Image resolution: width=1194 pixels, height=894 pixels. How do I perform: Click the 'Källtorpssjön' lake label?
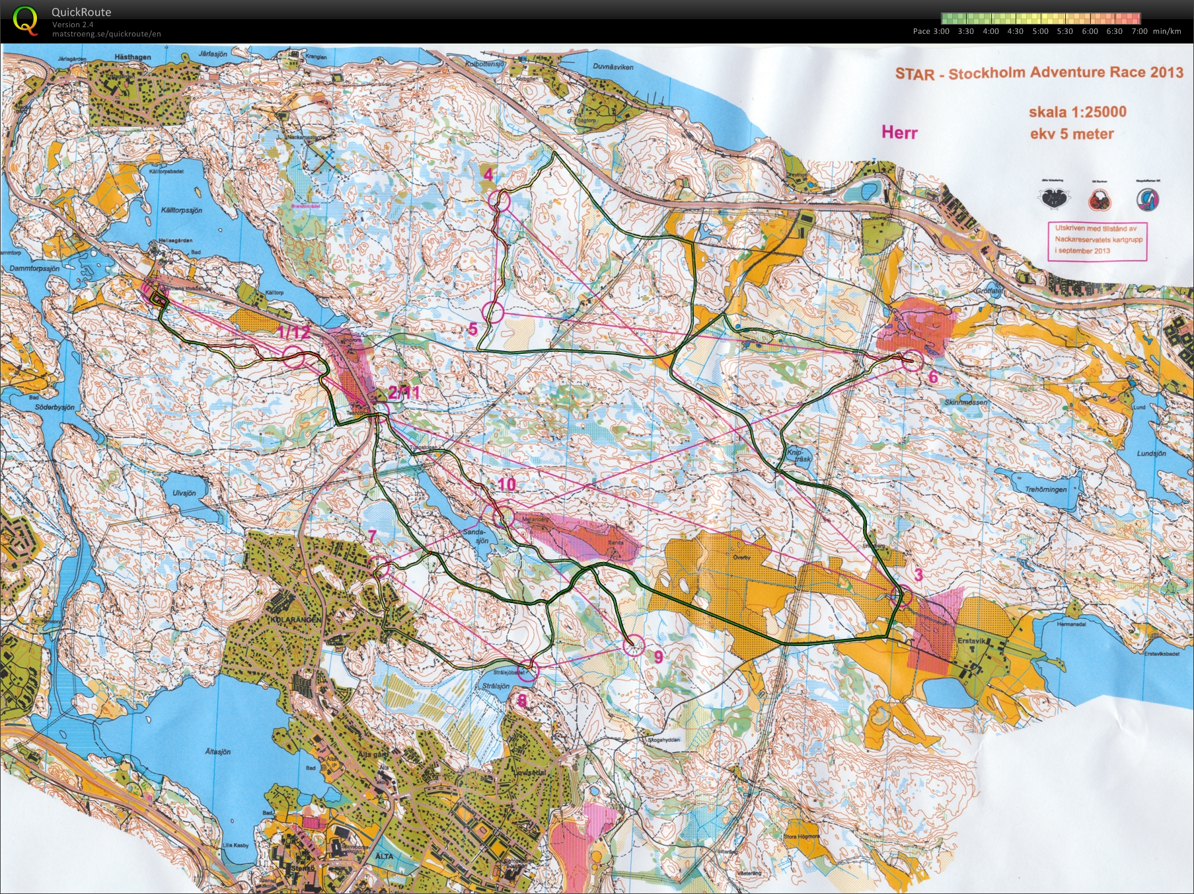click(x=182, y=210)
